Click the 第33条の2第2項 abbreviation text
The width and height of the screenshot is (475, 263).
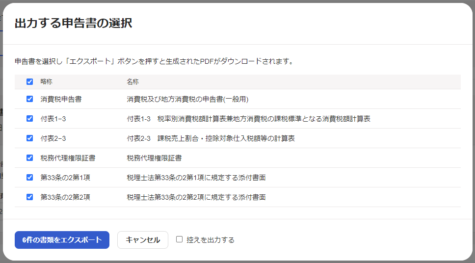pos(65,197)
